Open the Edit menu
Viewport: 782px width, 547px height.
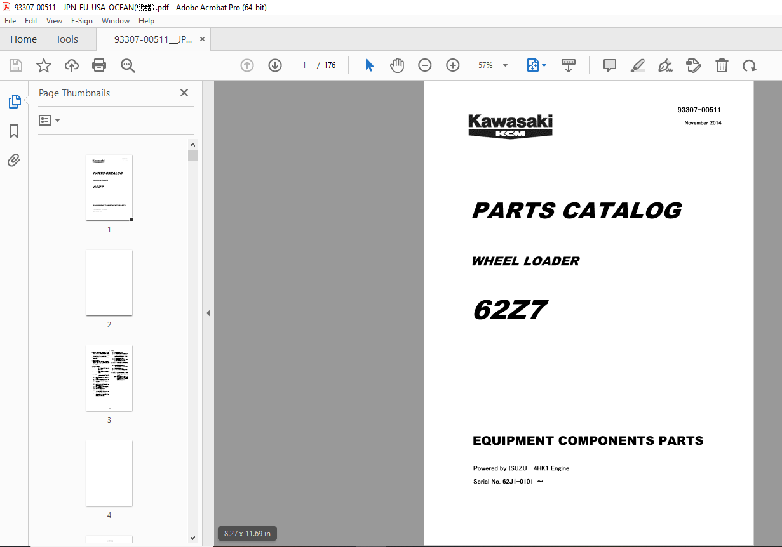point(31,20)
